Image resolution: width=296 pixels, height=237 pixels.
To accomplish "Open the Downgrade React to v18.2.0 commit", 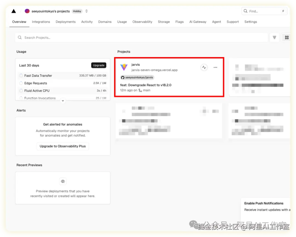I will point(146,85).
